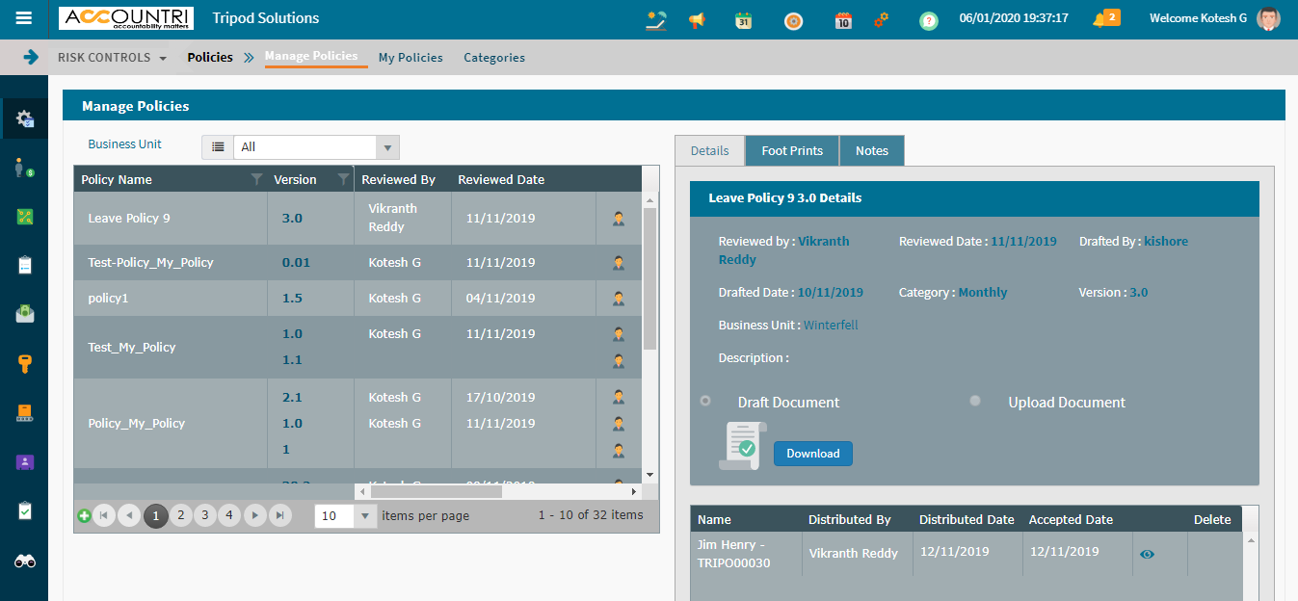Click the Business Unit list icon
1298x601 pixels.
click(x=218, y=147)
